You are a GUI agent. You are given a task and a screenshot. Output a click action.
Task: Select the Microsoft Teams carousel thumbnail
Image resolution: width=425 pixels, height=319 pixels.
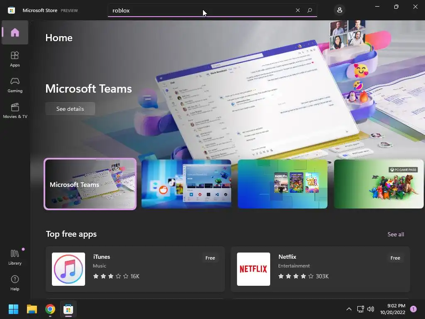90,184
